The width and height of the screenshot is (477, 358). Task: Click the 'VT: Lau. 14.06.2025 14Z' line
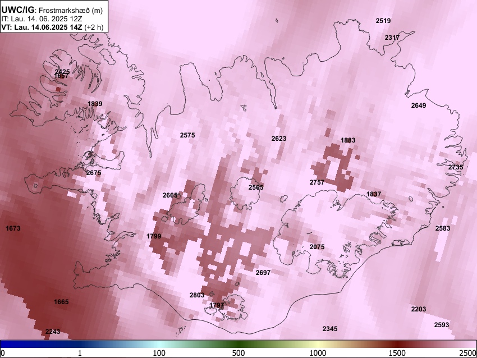point(42,27)
